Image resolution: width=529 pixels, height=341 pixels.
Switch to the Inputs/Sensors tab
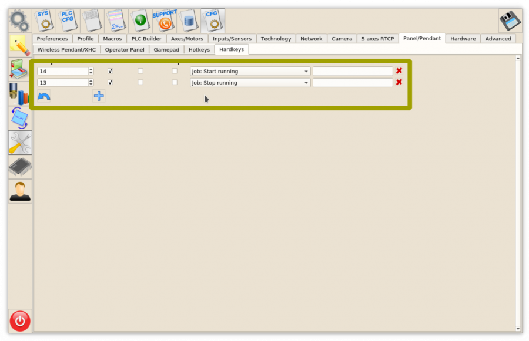232,39
